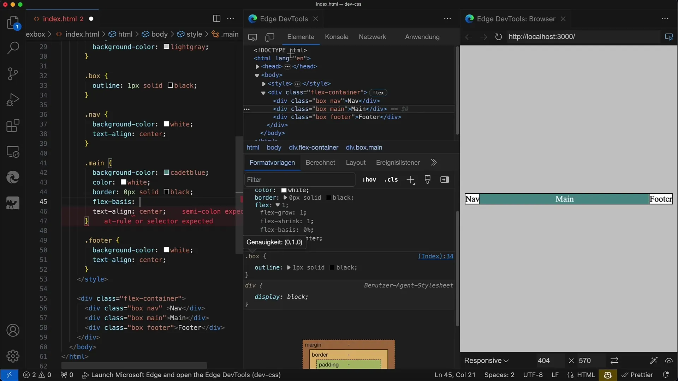
Task: Open the Ereignislistener tab
Action: point(398,163)
